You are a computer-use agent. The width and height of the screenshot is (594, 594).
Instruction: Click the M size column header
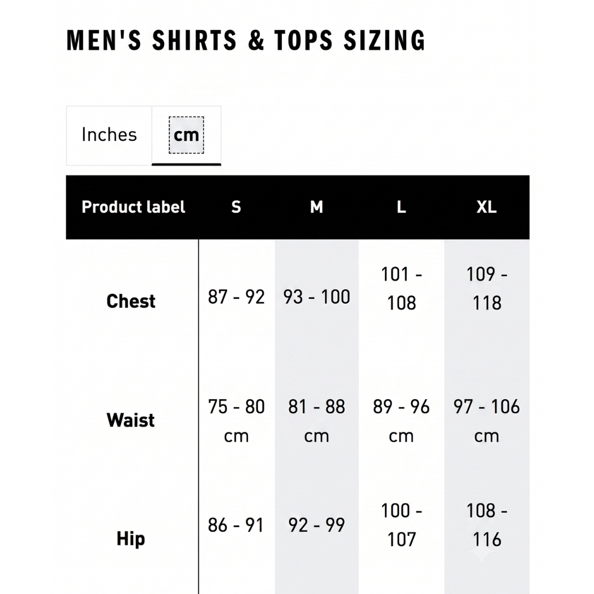pos(316,207)
